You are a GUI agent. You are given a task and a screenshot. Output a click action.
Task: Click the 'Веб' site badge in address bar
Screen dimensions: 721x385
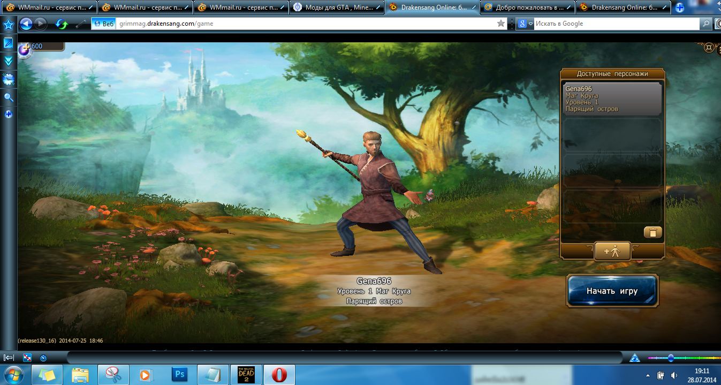click(x=104, y=24)
